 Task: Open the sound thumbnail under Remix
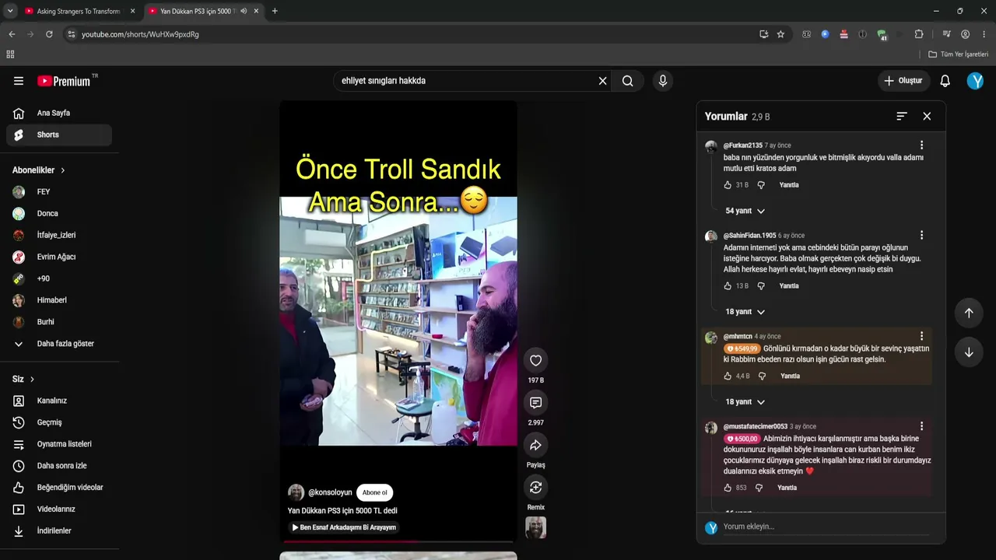(535, 527)
